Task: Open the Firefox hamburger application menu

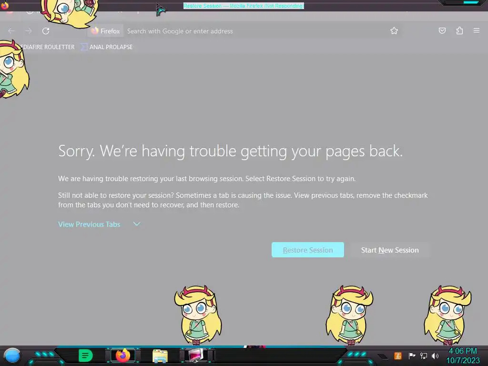Action: pos(477,30)
